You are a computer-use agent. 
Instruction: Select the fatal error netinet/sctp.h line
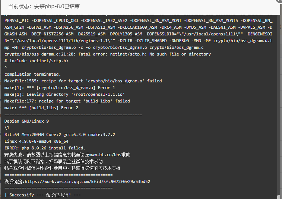click(108, 54)
